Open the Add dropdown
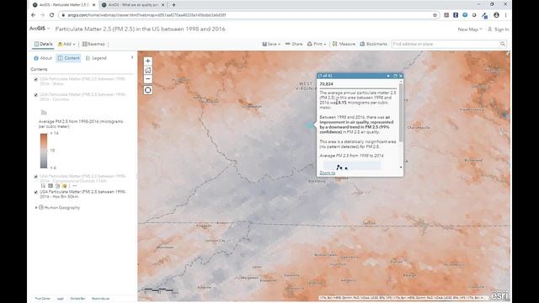 click(67, 44)
